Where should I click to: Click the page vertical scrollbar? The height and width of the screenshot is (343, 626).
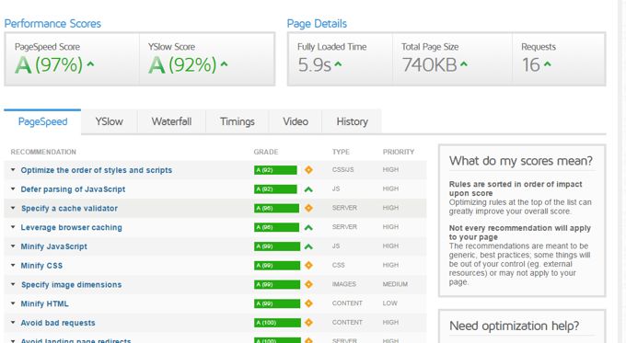click(x=621, y=171)
